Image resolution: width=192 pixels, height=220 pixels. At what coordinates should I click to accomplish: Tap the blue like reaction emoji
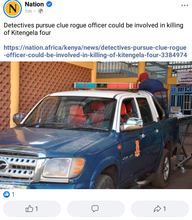(6, 194)
